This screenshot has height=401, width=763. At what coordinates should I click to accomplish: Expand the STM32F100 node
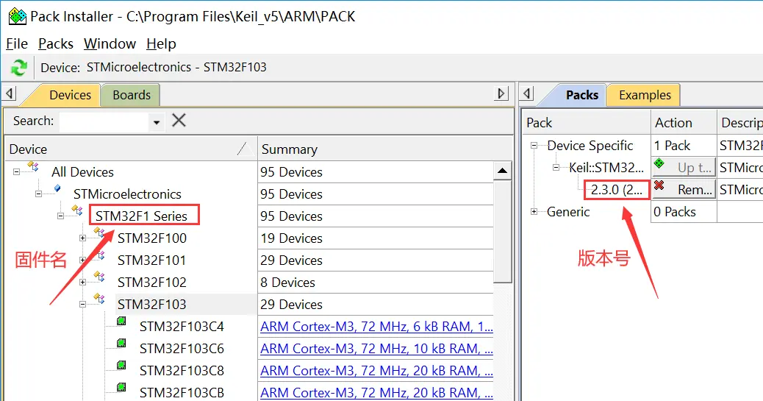pos(83,238)
